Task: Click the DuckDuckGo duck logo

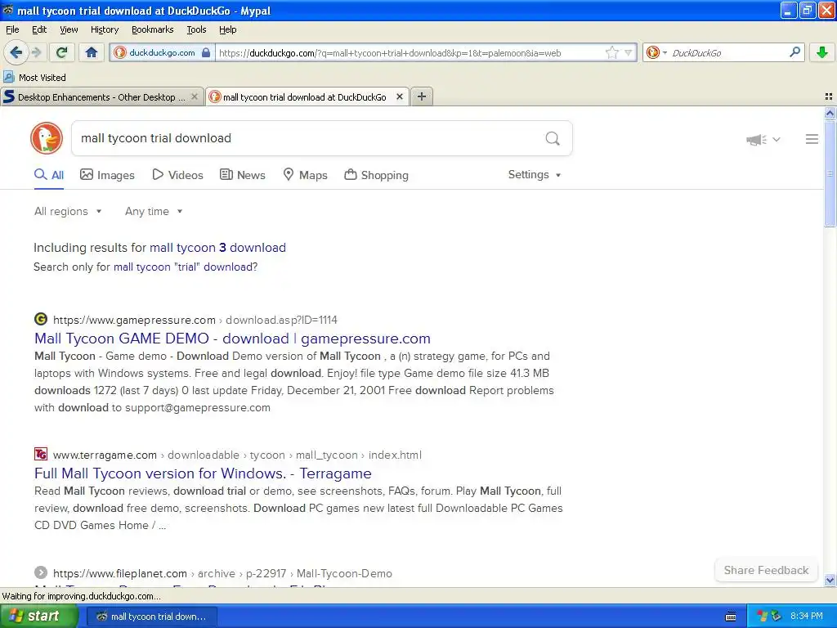Action: (47, 138)
